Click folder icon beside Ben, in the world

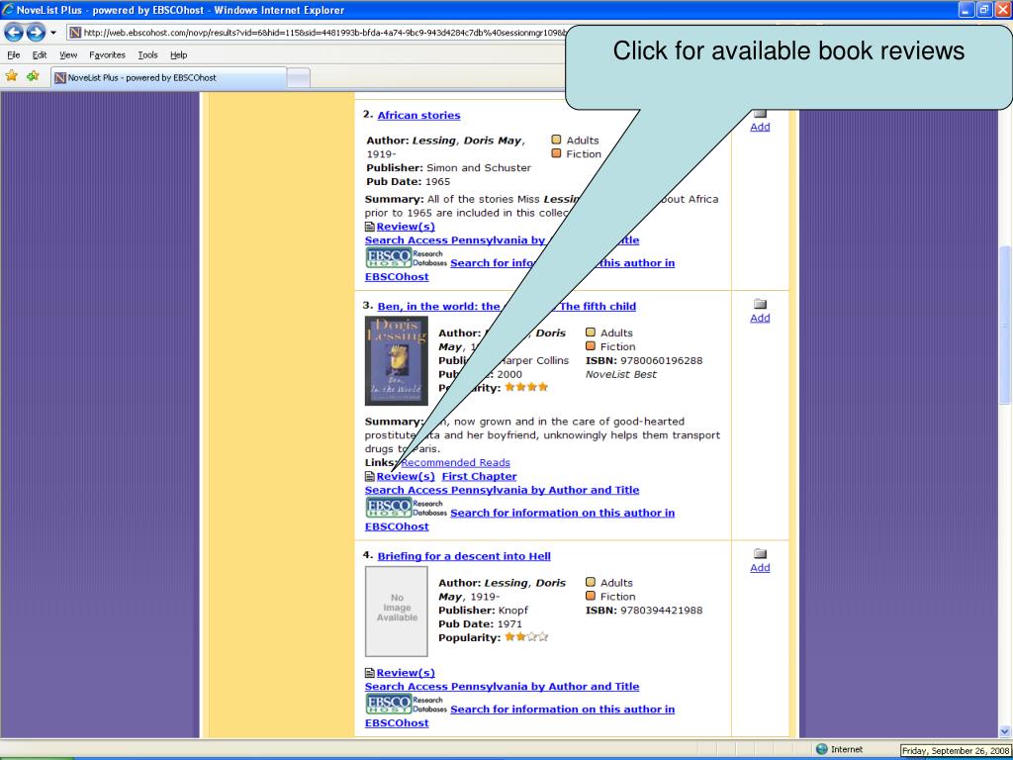(760, 304)
